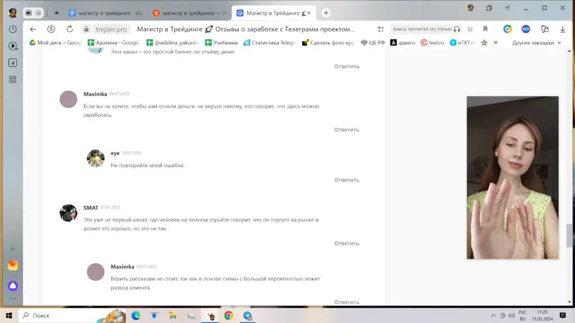This screenshot has height=323, width=575.
Task: Switch to the Yandex search 'магистр в трейдинге' tab
Action: pos(190,13)
